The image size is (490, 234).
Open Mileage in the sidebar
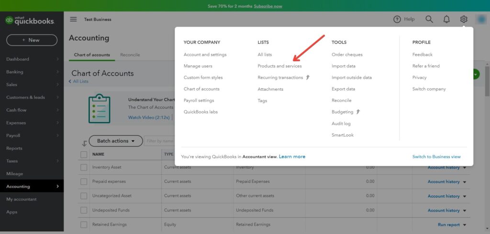[x=14, y=174]
